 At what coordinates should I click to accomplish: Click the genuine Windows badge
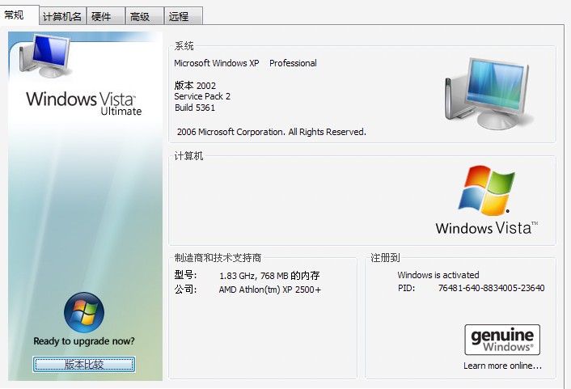coord(502,340)
